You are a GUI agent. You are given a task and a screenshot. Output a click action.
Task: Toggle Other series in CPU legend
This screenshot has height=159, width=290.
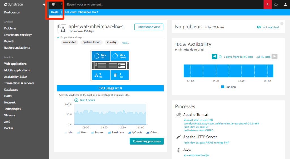(x=152, y=133)
